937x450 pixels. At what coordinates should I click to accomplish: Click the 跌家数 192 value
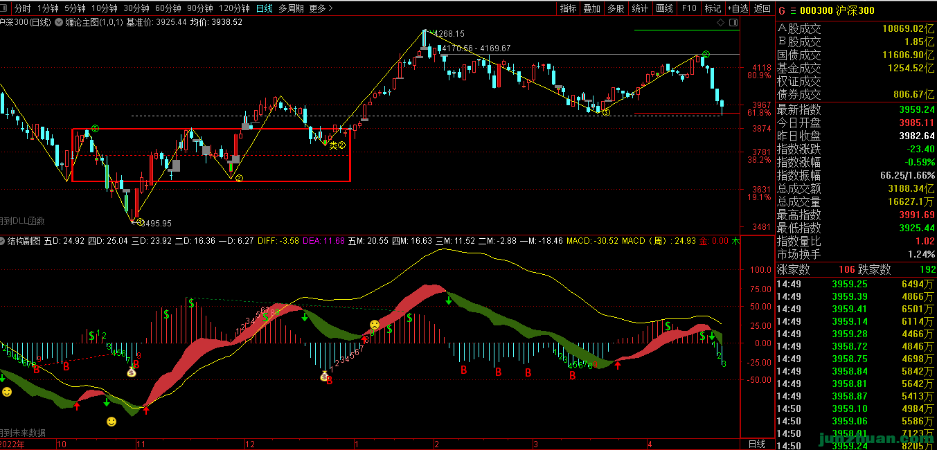pos(927,270)
